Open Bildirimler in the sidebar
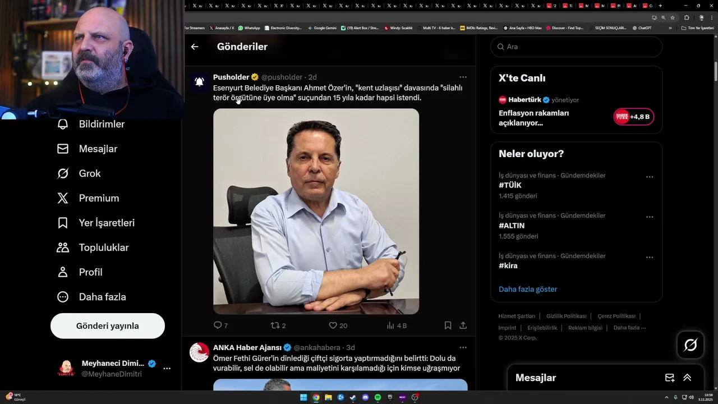The height and width of the screenshot is (404, 718). point(91,124)
